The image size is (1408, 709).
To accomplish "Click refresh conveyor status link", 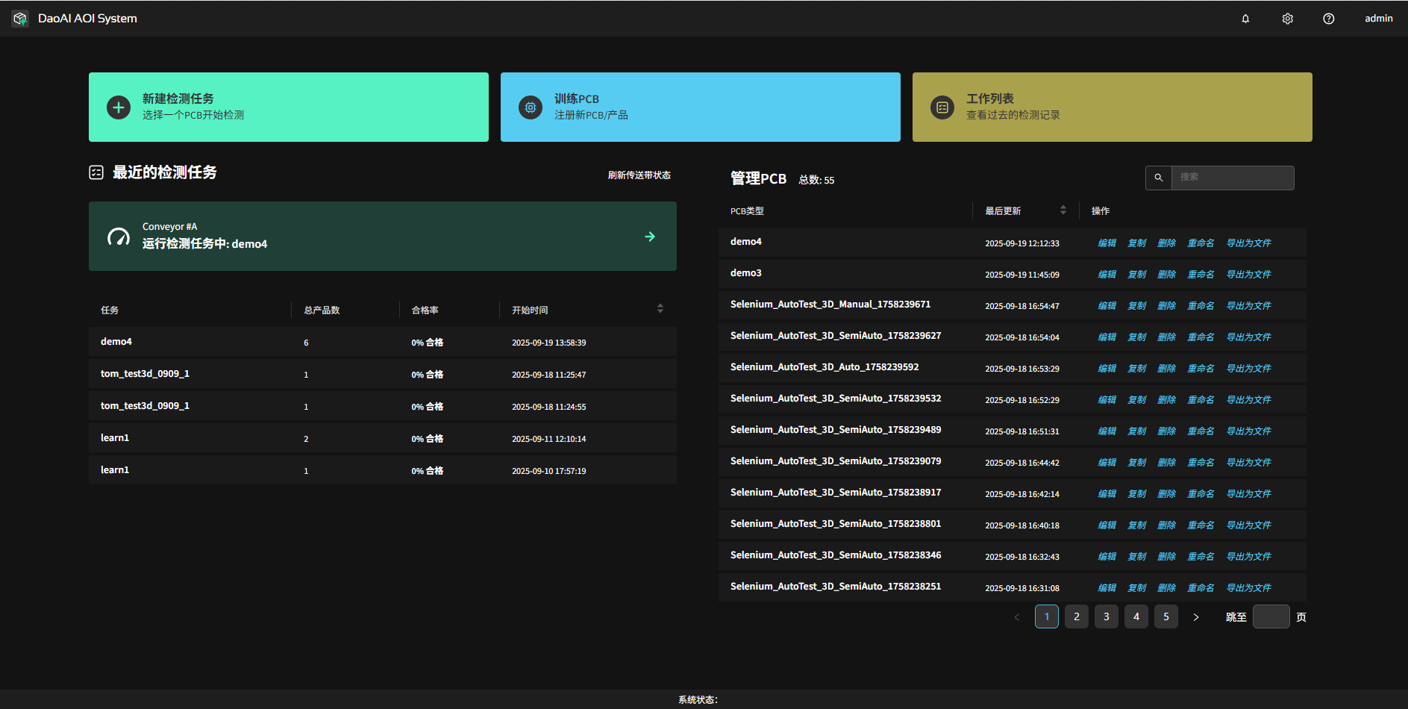I will pyautogui.click(x=639, y=175).
